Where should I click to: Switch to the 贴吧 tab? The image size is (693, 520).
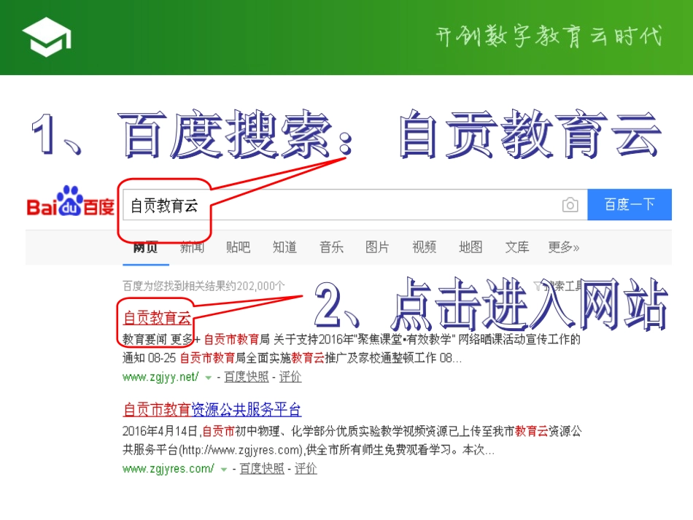point(239,247)
